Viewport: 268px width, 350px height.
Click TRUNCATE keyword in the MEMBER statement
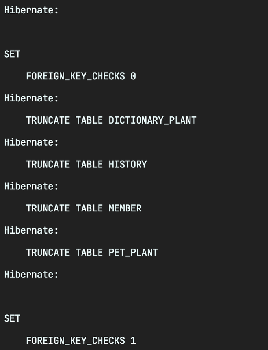pyautogui.click(x=48, y=208)
